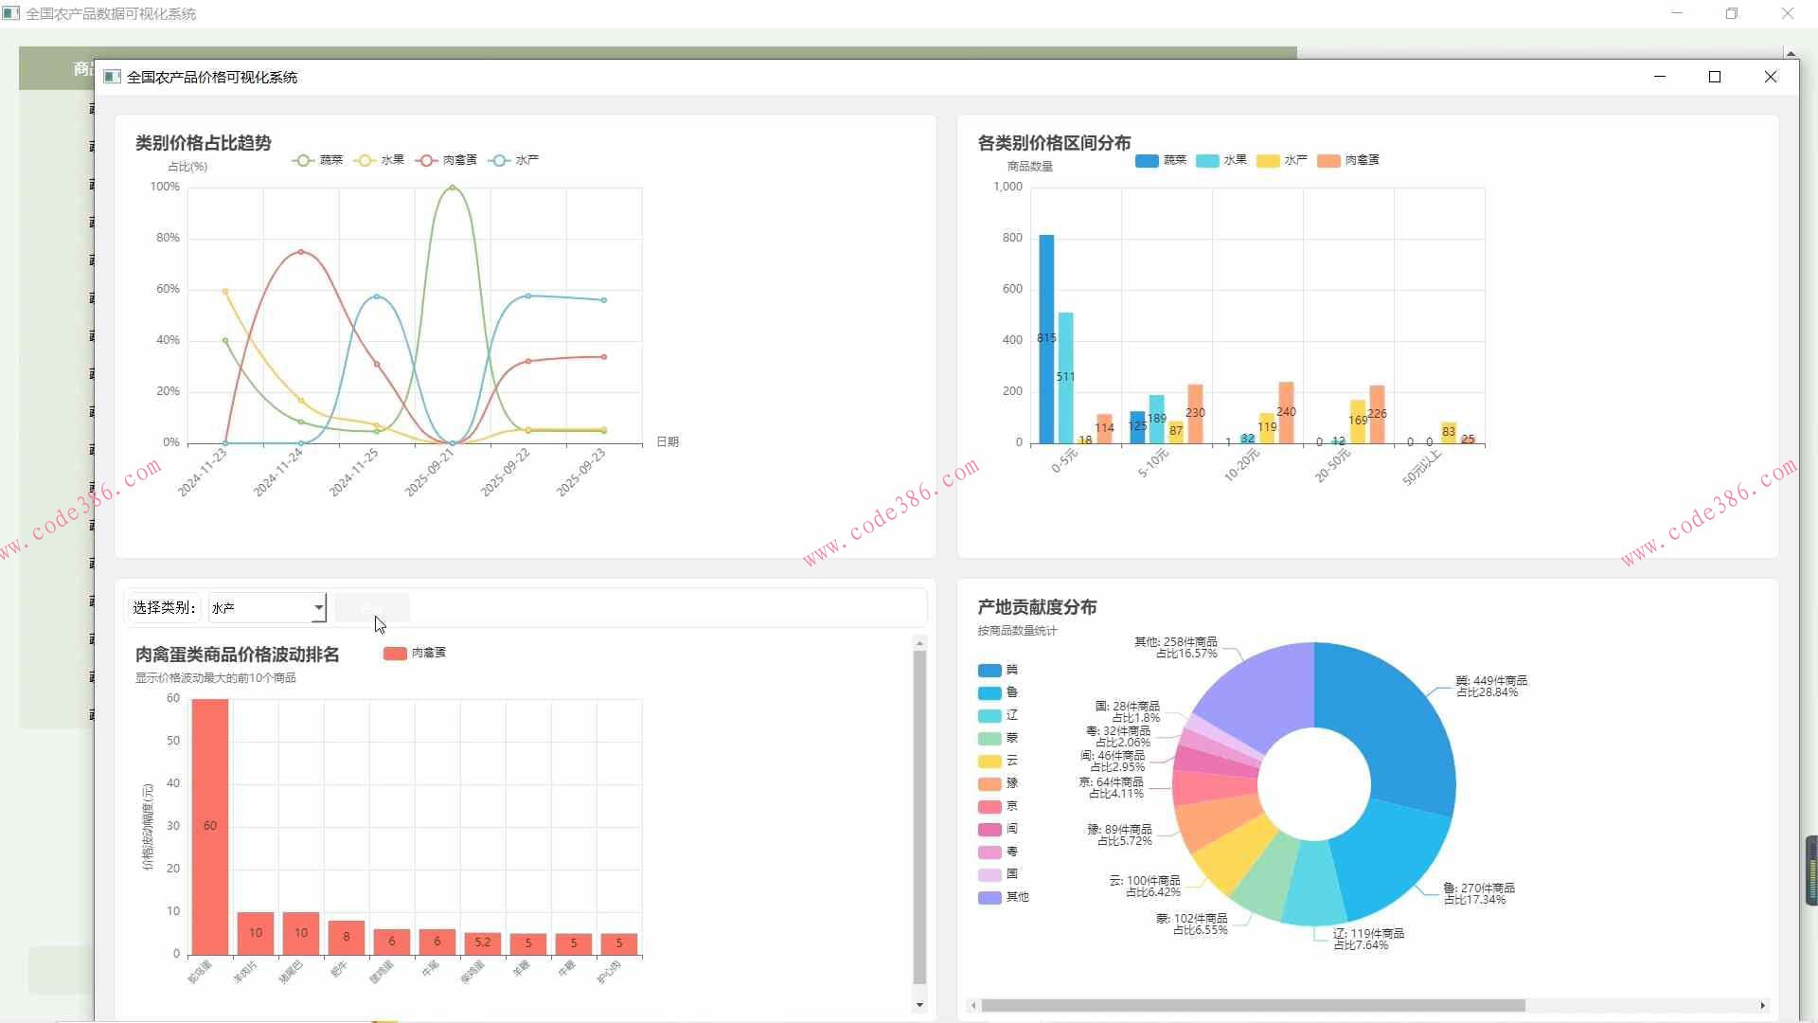Toggle 水产 line legend icon in trend chart
This screenshot has height=1023, width=1818.
point(499,160)
